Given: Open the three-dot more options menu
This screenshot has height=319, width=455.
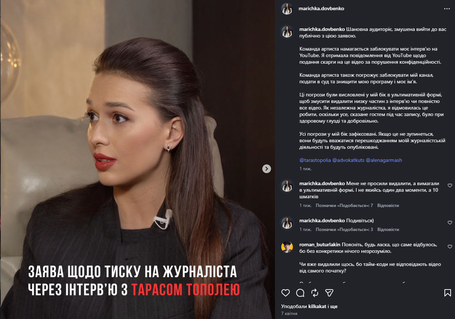Looking at the screenshot, I should coord(447,8).
